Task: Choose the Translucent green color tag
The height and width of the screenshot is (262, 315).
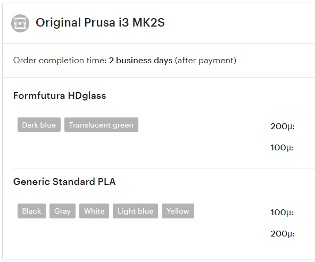Action: (x=101, y=125)
